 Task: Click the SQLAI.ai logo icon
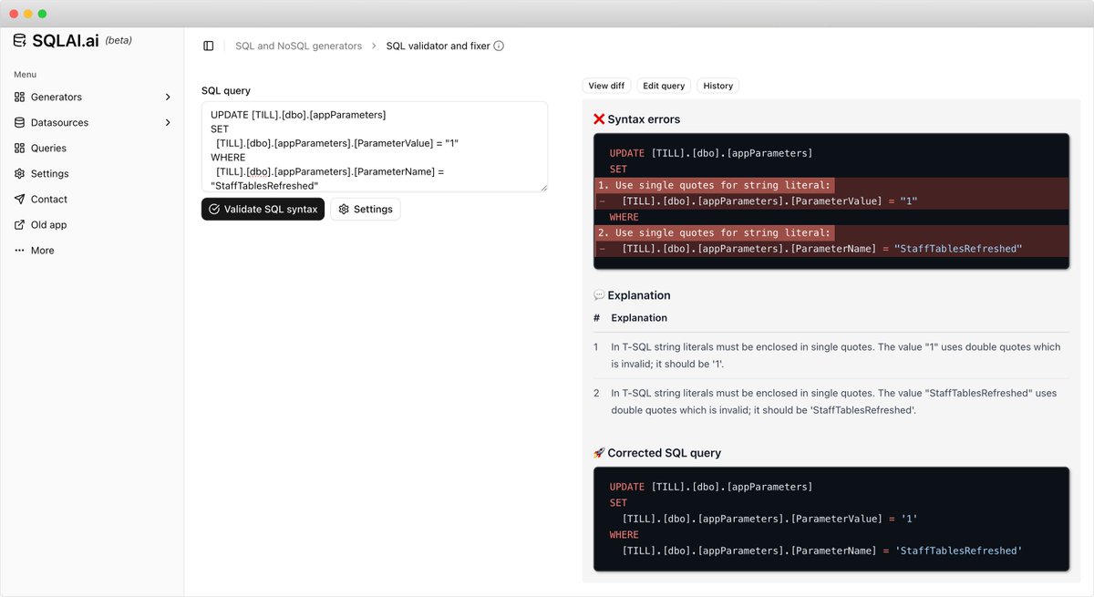(x=19, y=39)
